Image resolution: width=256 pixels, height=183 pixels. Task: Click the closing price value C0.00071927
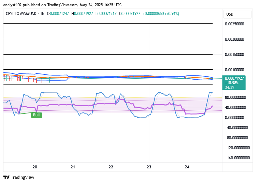130,14
